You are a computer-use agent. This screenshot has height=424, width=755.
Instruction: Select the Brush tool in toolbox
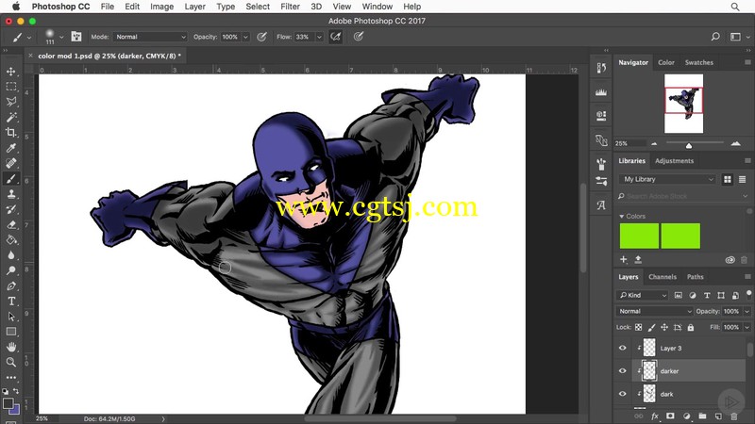[10, 179]
